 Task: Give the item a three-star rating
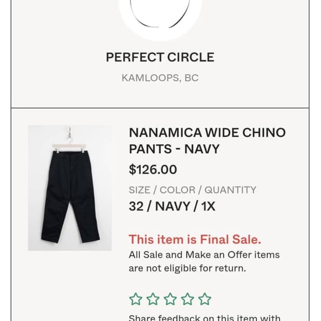170,299
